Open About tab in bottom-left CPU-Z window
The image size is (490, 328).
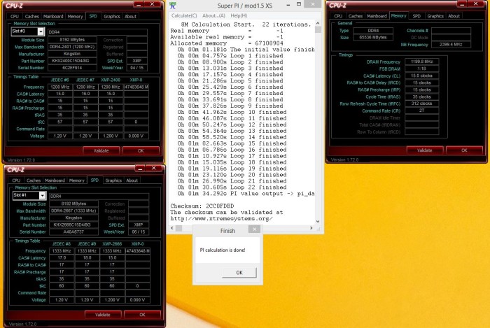point(132,180)
